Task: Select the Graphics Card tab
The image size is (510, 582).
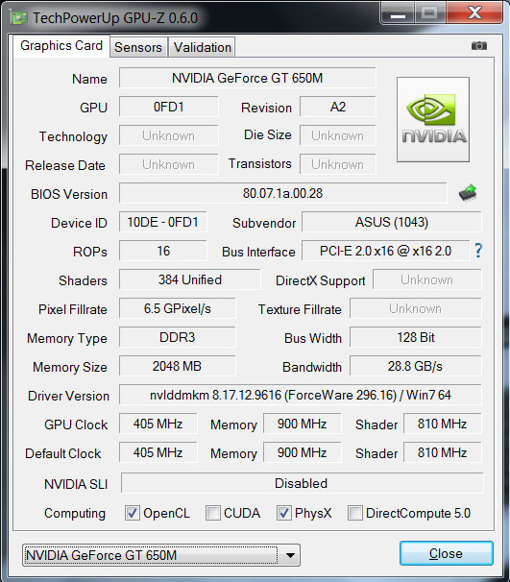Action: [61, 46]
